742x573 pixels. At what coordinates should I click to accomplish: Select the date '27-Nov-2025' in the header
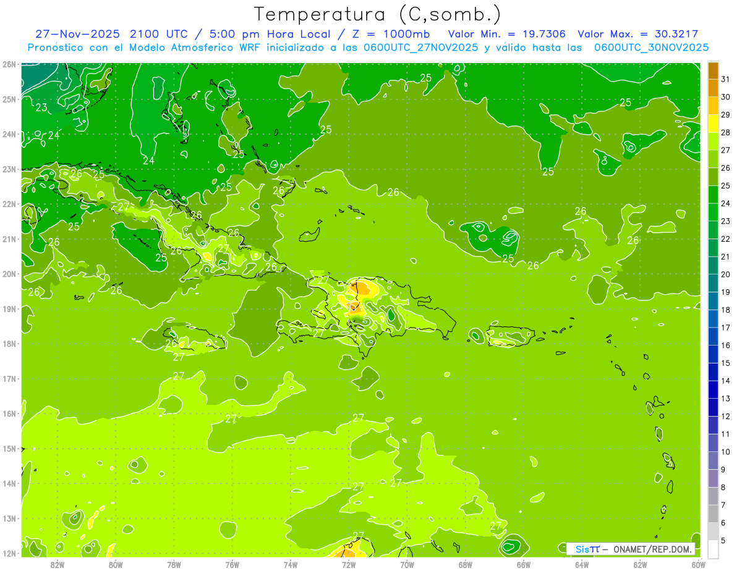tap(79, 34)
